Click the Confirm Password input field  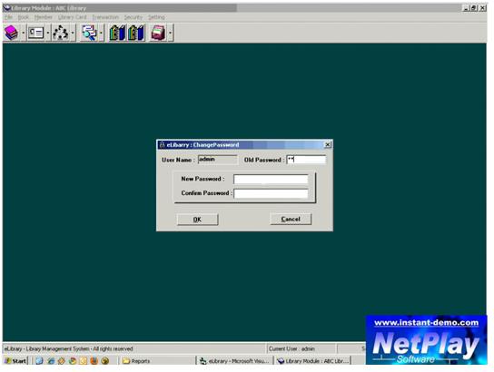[271, 193]
